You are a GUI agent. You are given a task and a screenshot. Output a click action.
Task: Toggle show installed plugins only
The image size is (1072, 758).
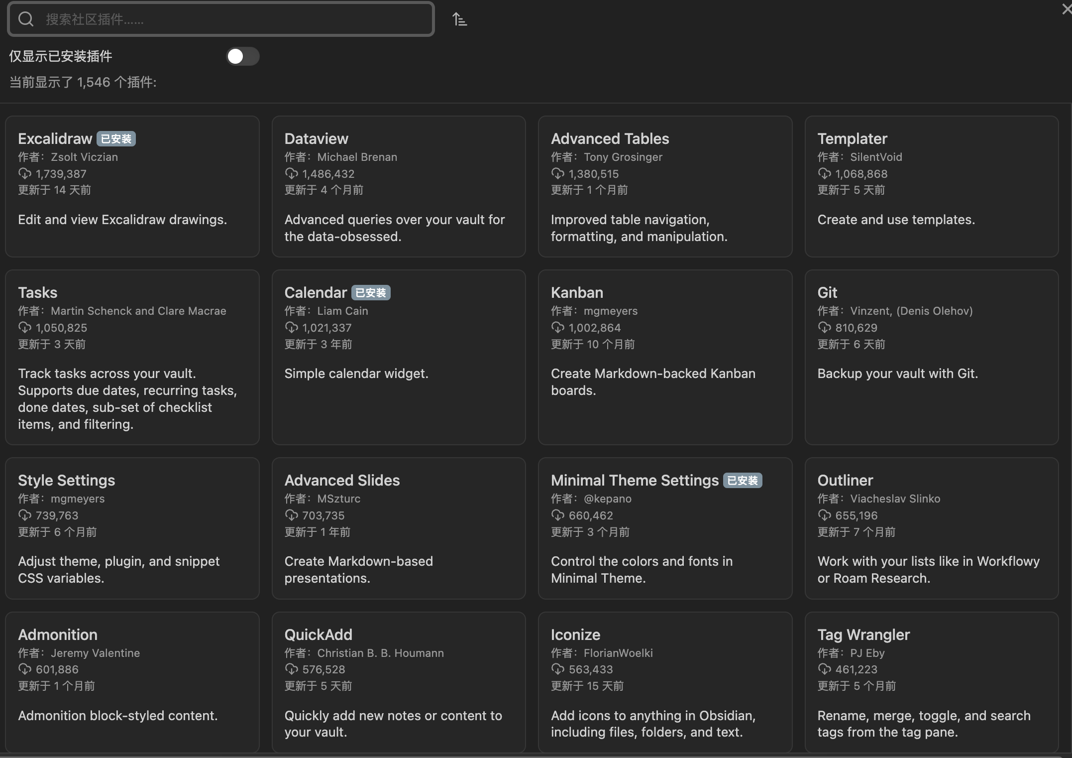[242, 56]
